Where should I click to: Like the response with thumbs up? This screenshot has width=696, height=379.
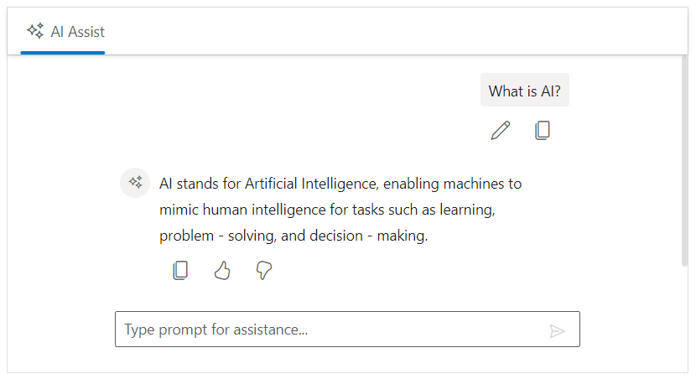[222, 270]
